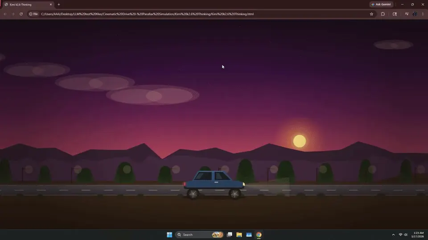Open Task View on the taskbar

click(x=230, y=235)
